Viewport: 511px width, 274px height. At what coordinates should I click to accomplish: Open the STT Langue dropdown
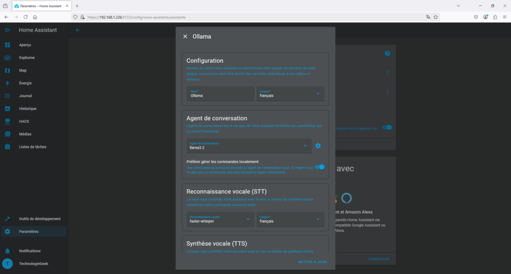coord(290,219)
